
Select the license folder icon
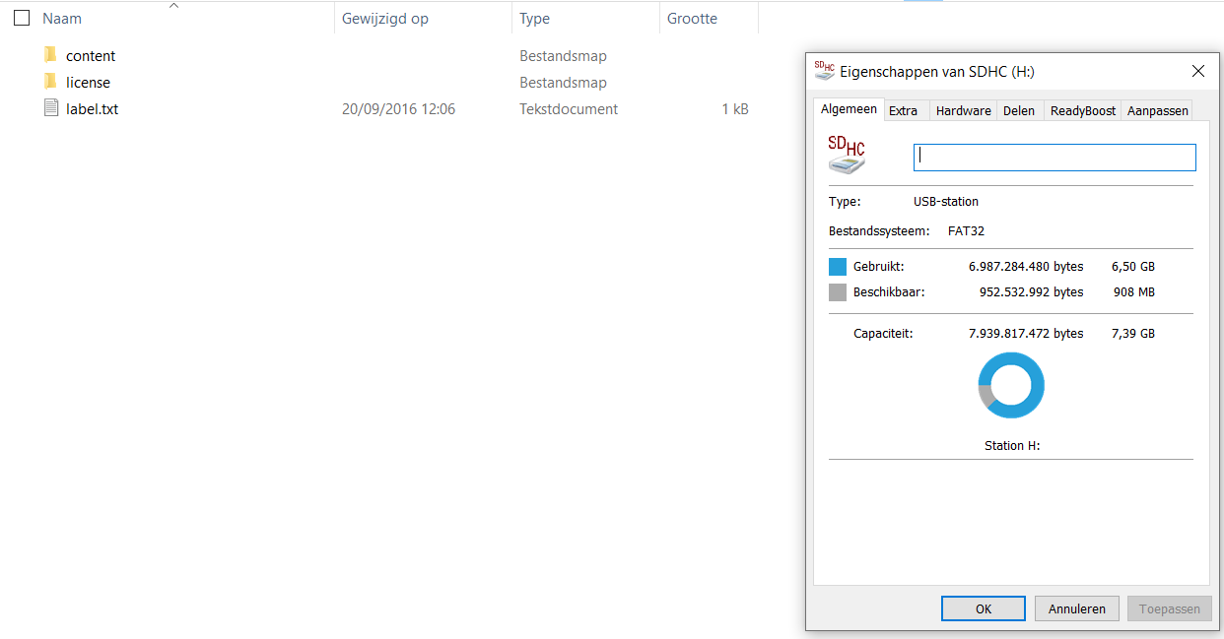50,82
